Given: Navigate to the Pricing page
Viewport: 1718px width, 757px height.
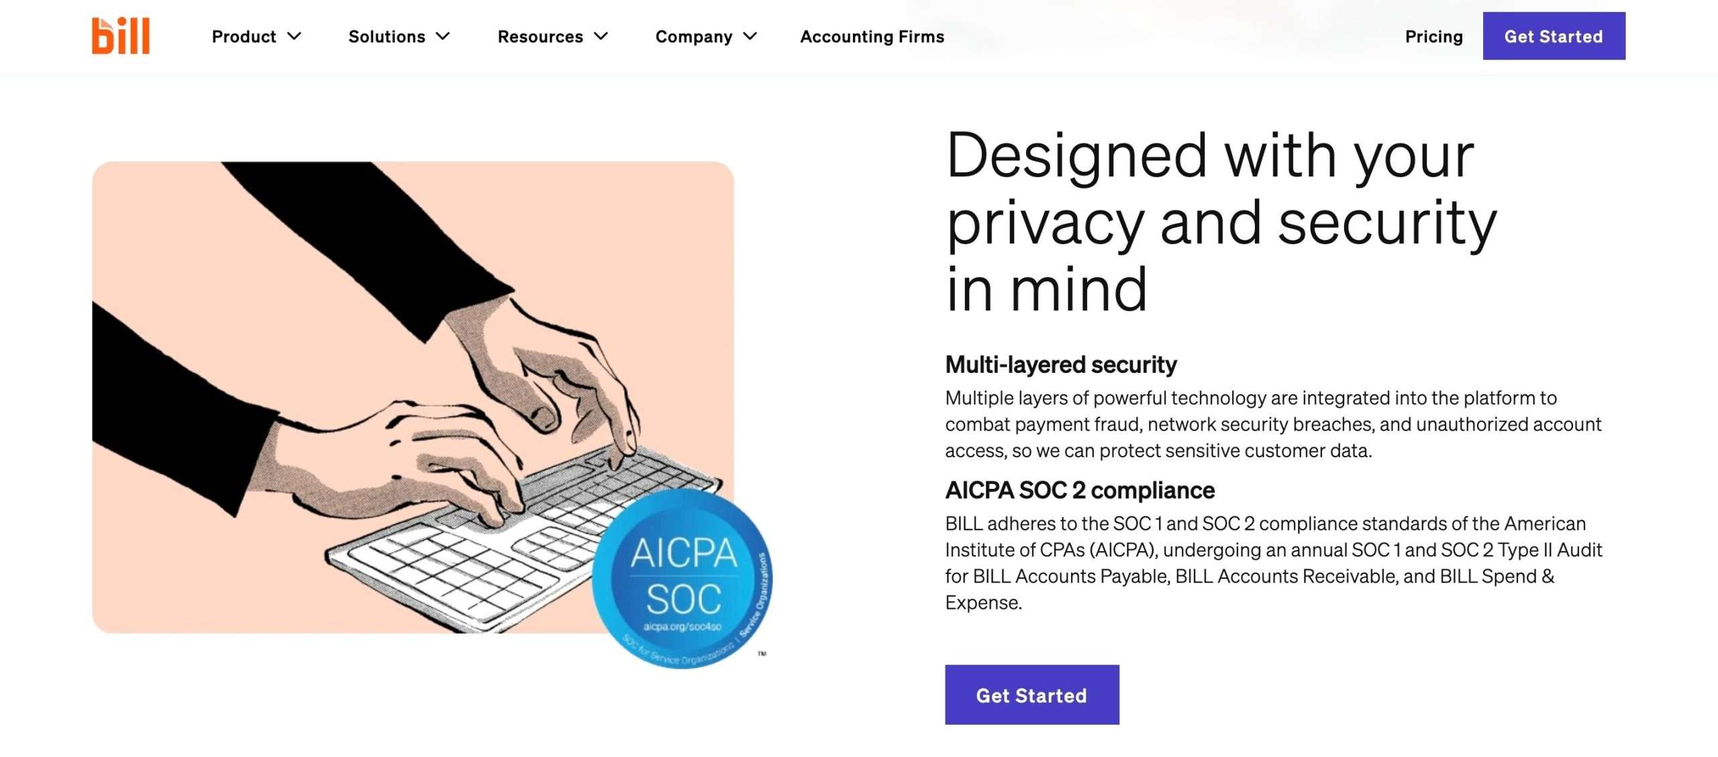Looking at the screenshot, I should [1433, 36].
